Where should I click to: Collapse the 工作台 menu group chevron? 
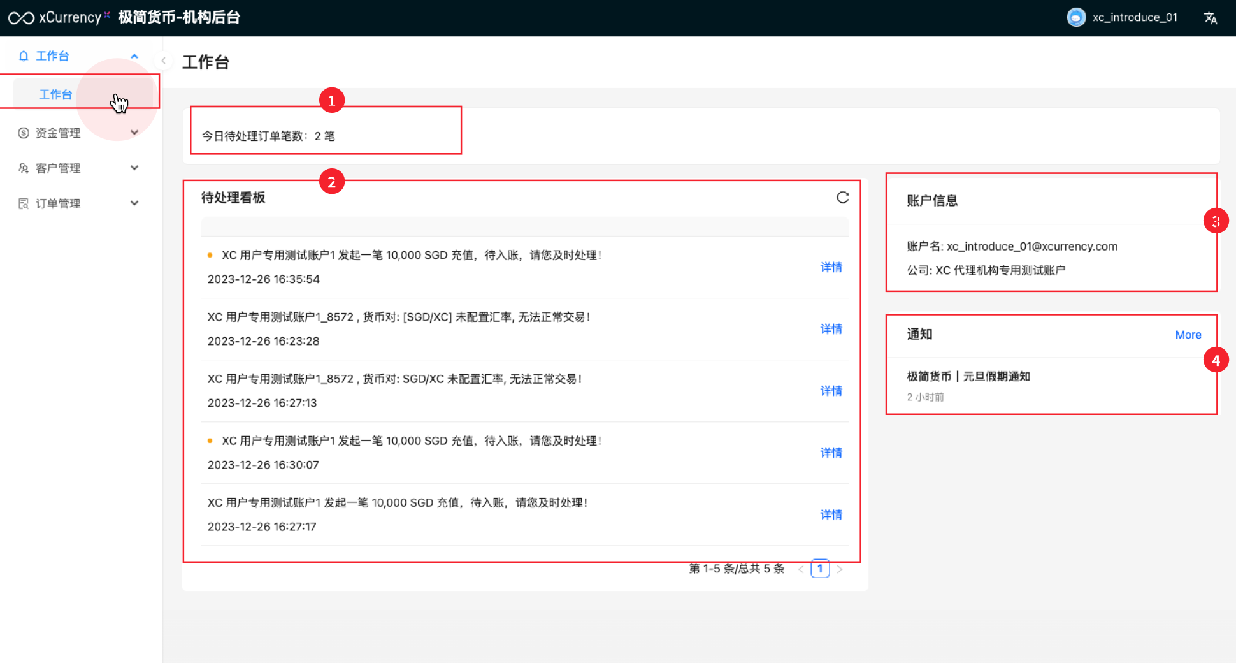pyautogui.click(x=134, y=56)
